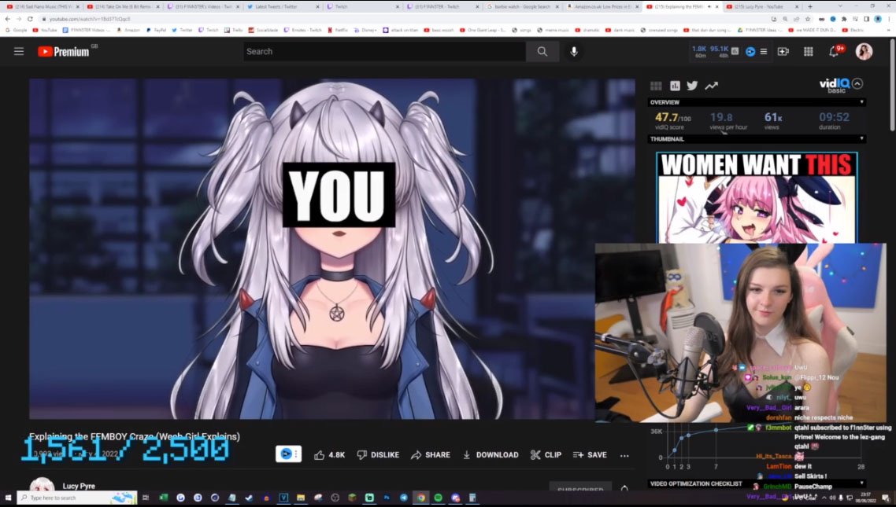Click the blue vidIQ button beside the like count
The image size is (896, 507).
[x=289, y=454]
